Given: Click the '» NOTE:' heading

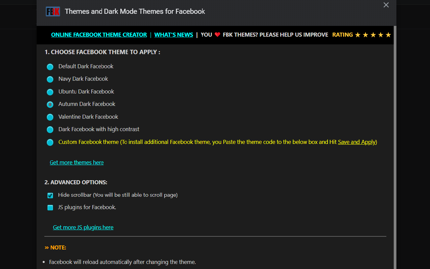Looking at the screenshot, I should tap(55, 247).
